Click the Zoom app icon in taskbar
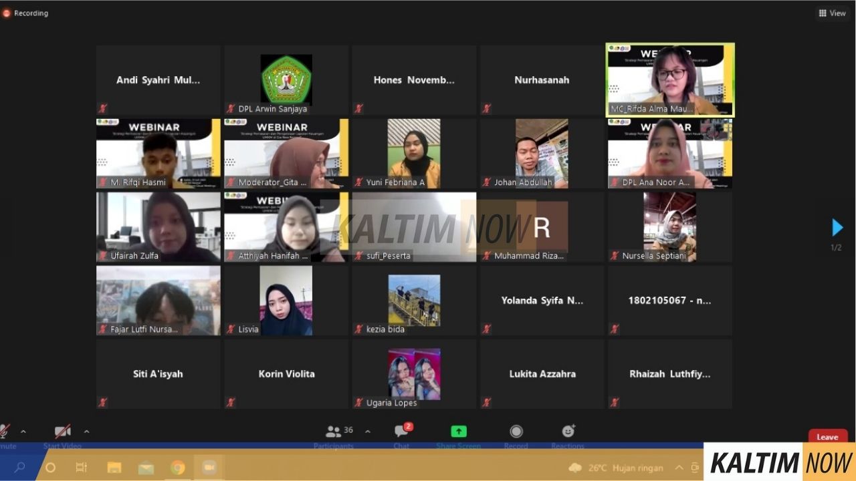This screenshot has height=481, width=856. [209, 468]
